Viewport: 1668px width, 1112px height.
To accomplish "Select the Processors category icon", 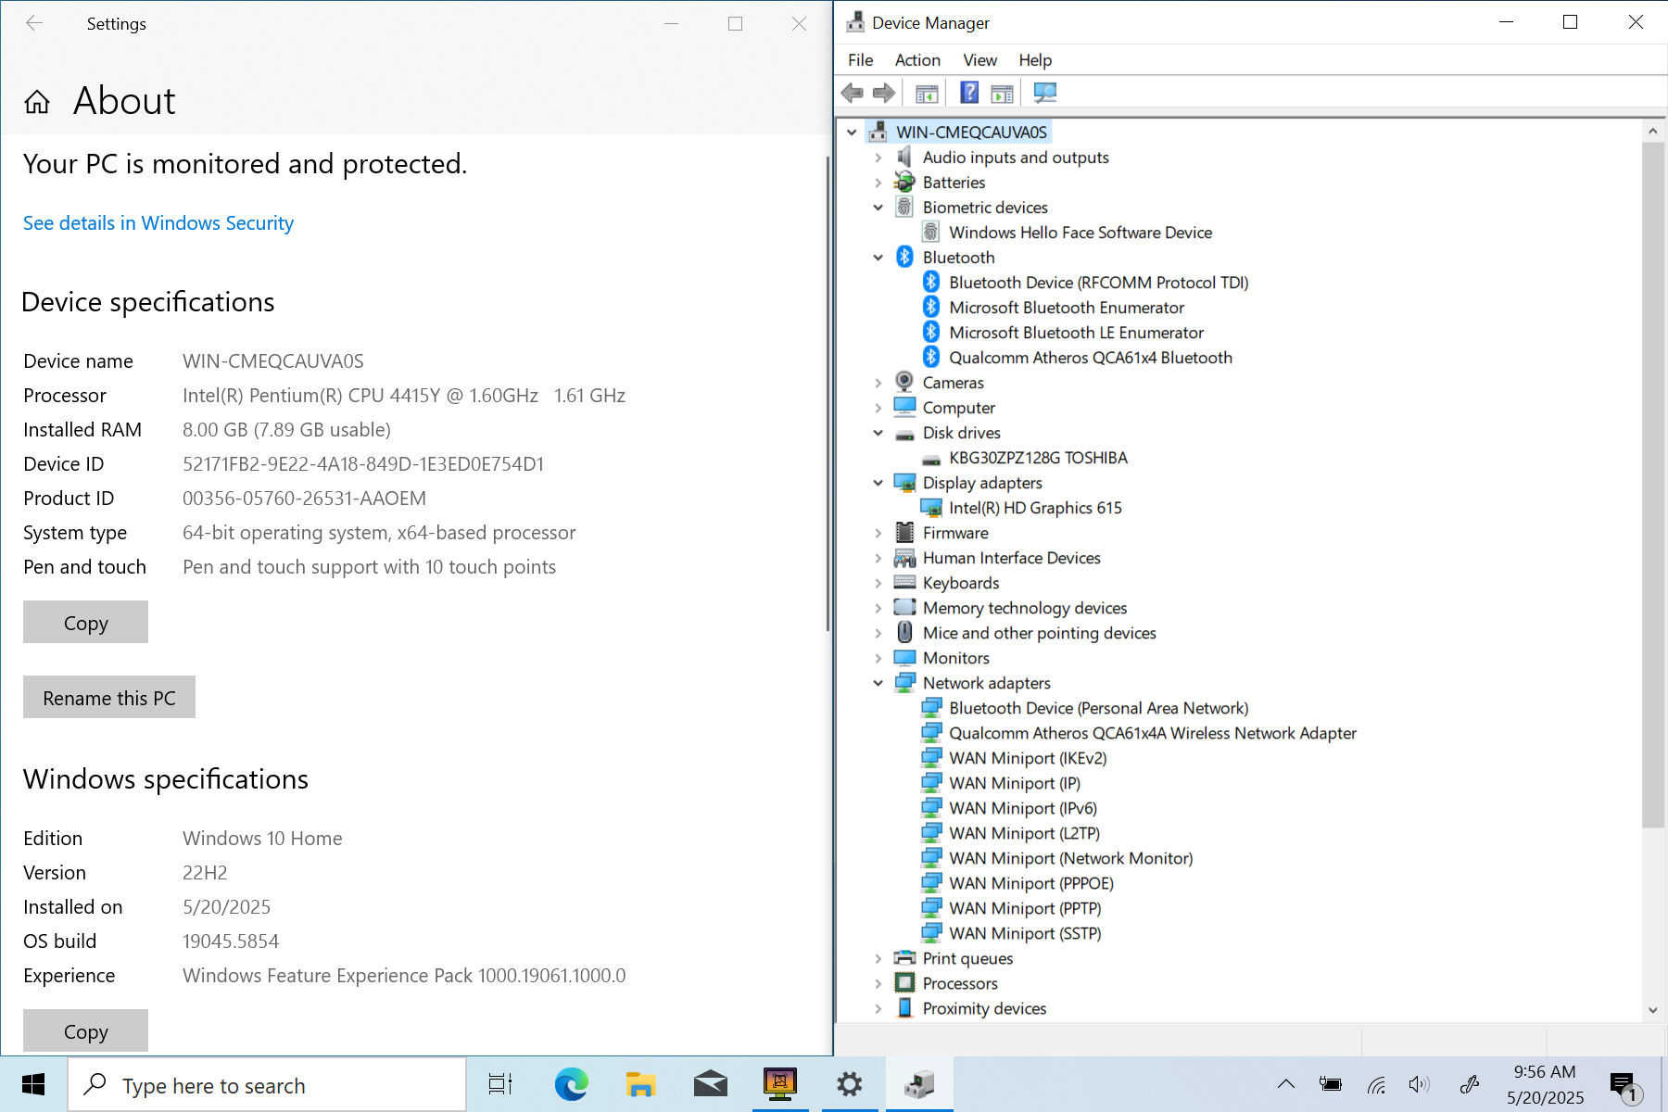I will coord(905,982).
